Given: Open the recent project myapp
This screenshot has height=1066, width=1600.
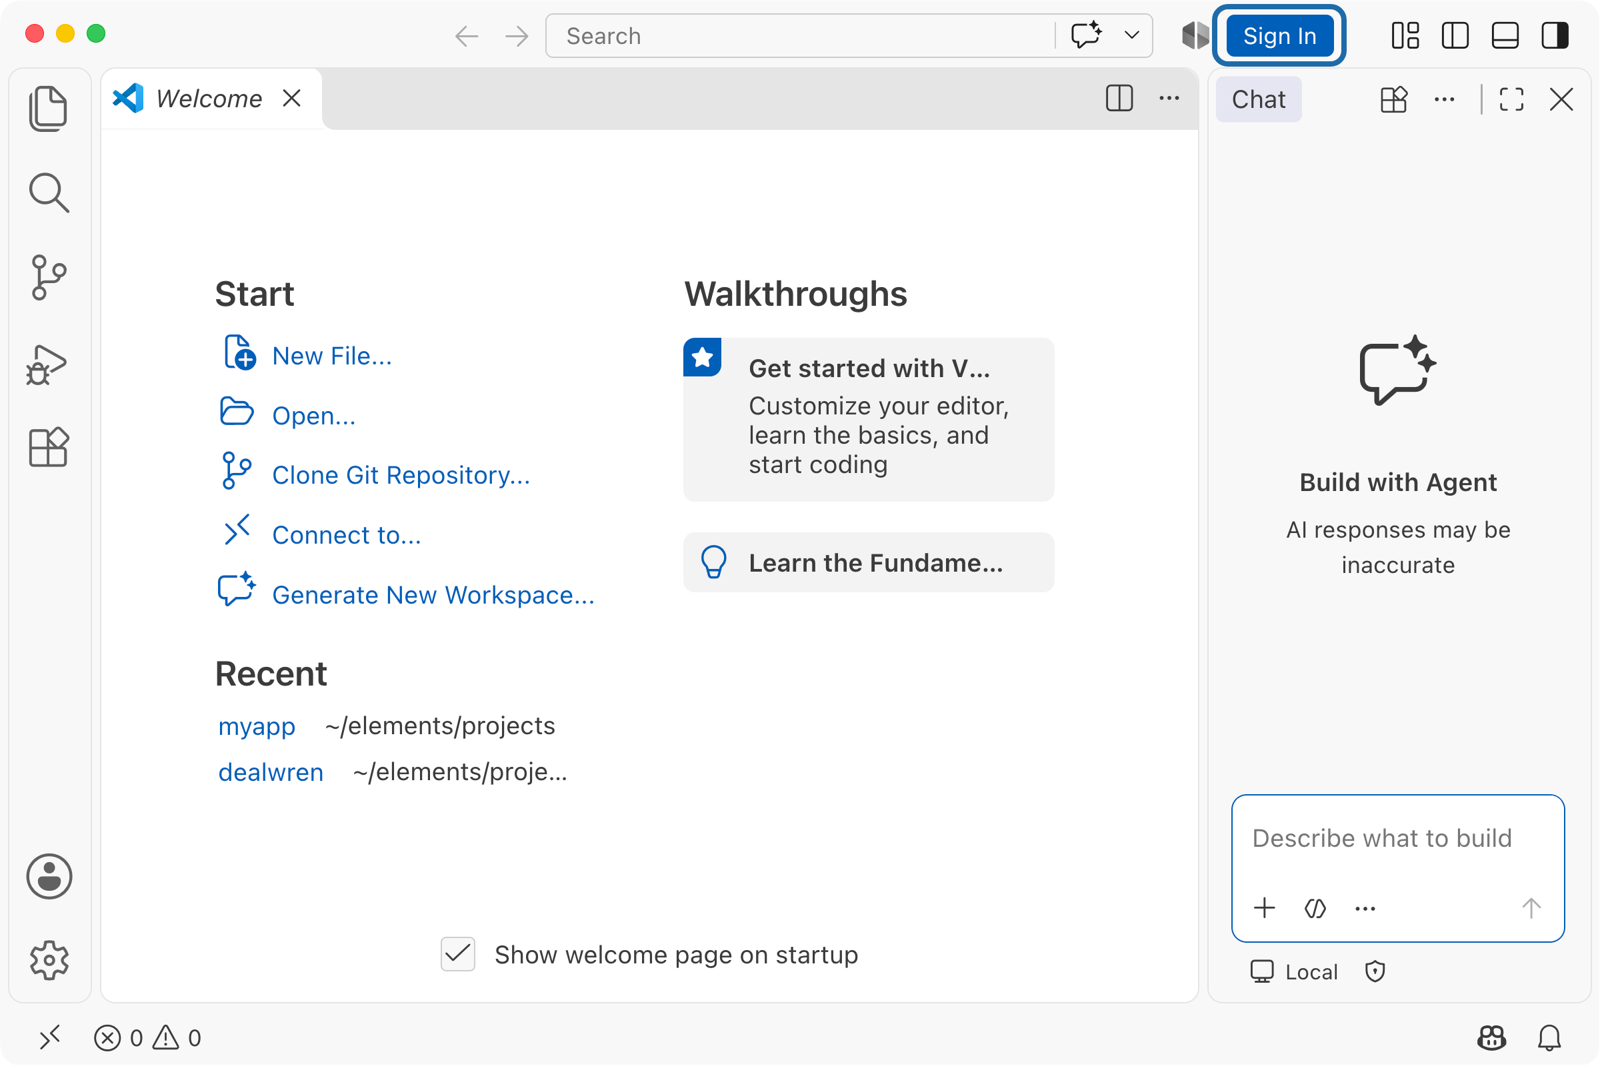Looking at the screenshot, I should coord(257,726).
